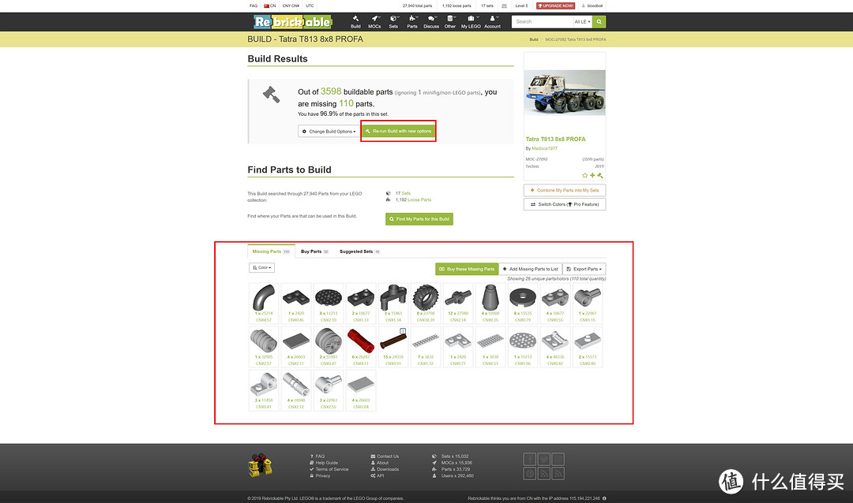
Task: Click Combine My Parts into My Sets
Action: [565, 190]
